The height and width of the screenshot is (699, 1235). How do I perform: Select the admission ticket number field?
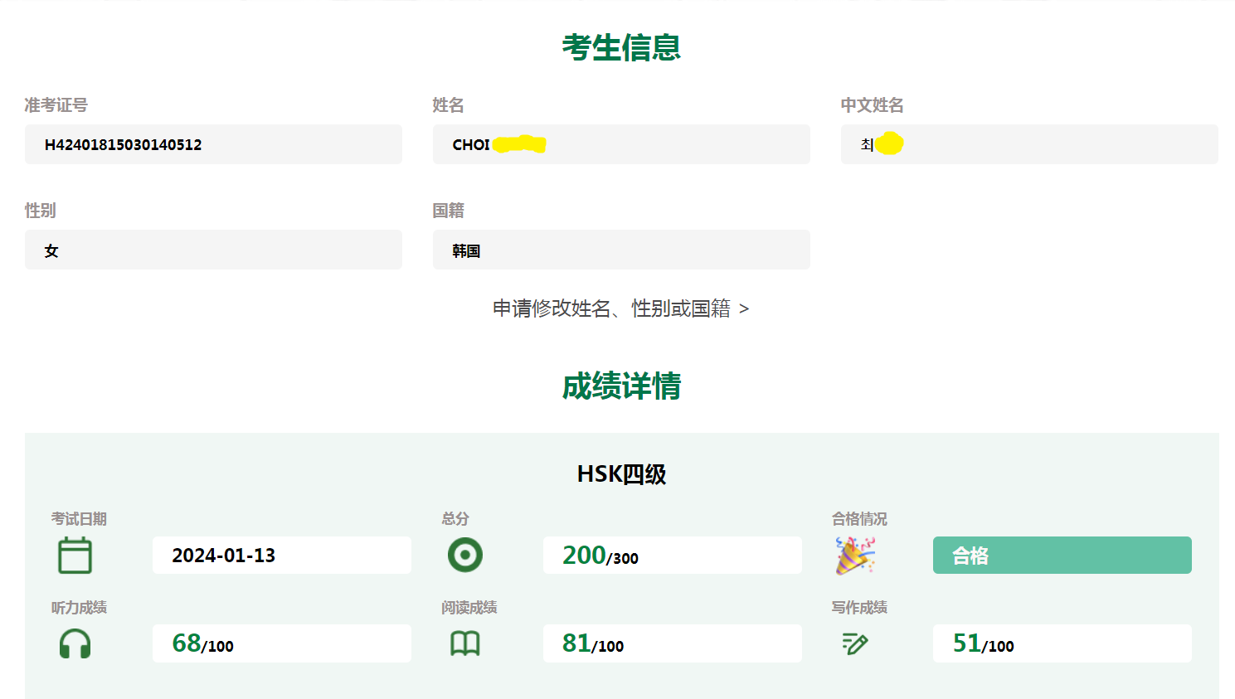point(213,144)
